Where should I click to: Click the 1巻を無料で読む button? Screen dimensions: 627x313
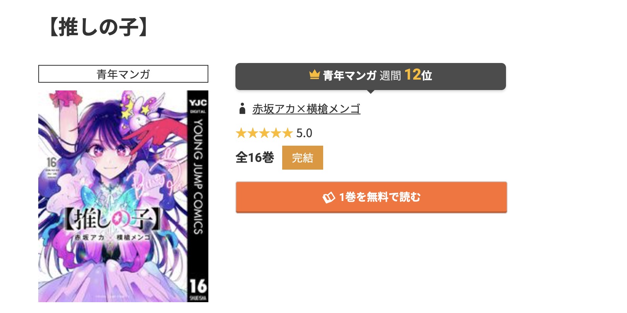pos(371,197)
